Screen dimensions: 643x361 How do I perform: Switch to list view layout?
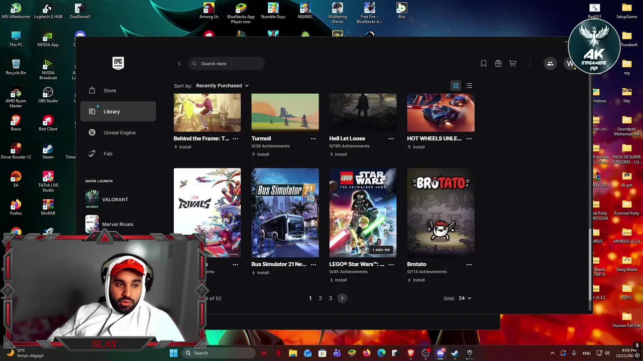[469, 86]
